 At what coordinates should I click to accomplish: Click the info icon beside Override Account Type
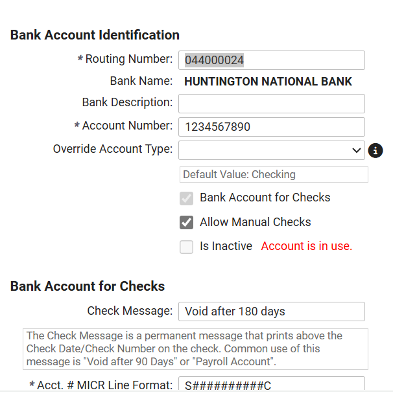(375, 151)
